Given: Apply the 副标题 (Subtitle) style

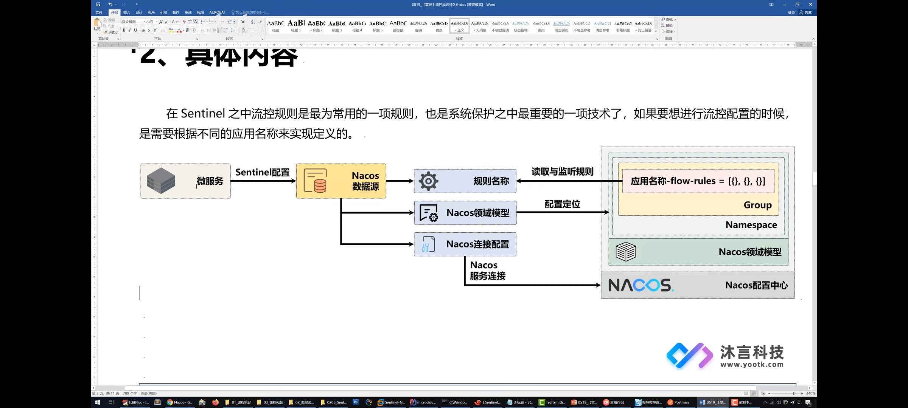Looking at the screenshot, I should tap(398, 26).
